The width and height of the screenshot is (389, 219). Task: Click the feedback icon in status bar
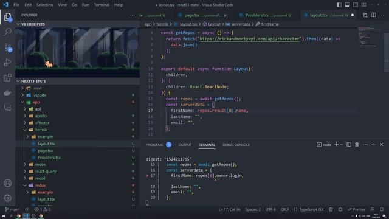coord(373,209)
